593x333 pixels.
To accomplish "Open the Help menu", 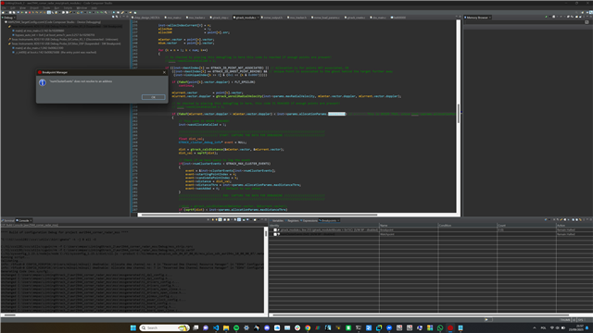I will (x=95, y=7).
